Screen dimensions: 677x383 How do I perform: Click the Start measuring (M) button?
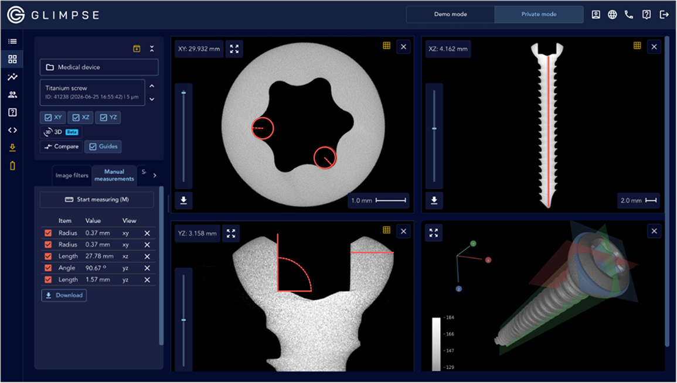(97, 200)
